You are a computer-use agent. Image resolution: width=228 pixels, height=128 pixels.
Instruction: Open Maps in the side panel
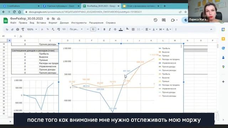coord(223,67)
